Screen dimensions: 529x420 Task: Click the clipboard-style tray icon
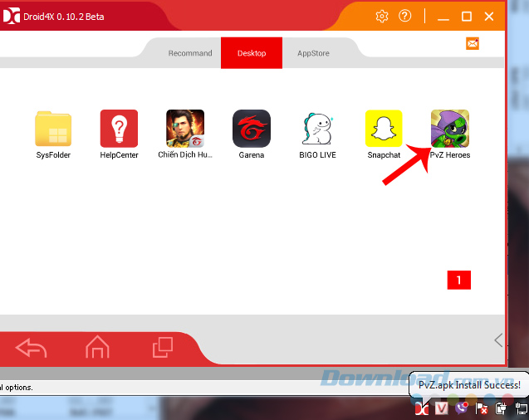501,409
